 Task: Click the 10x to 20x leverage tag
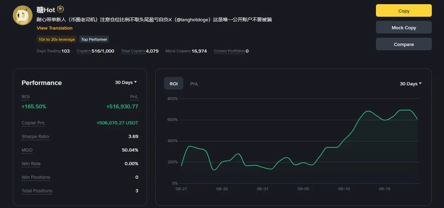(57, 39)
